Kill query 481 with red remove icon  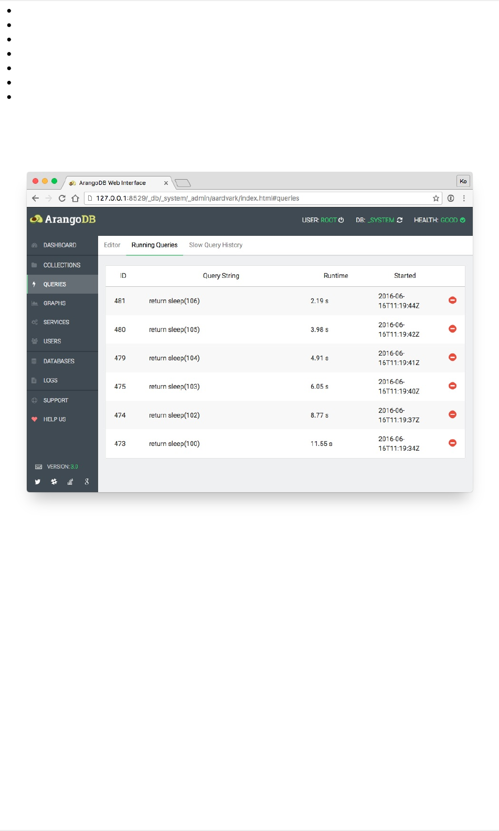coord(452,300)
